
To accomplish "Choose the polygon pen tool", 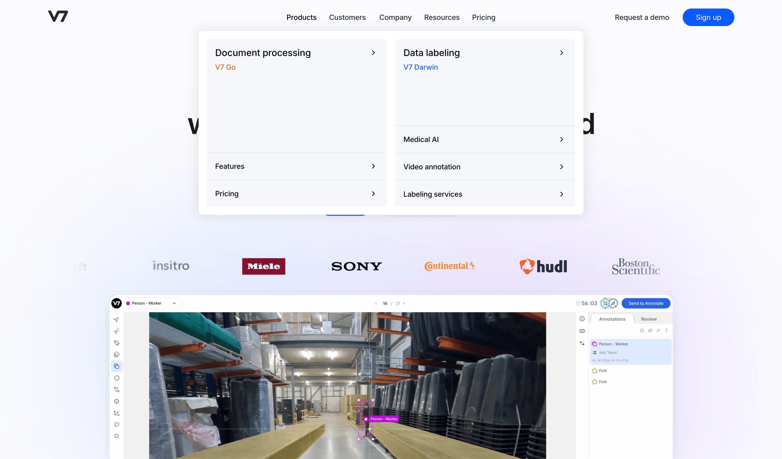I will (x=116, y=343).
